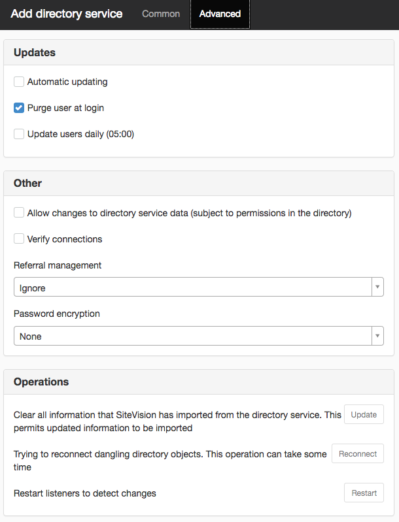Click the Verify connections label text

(65, 239)
